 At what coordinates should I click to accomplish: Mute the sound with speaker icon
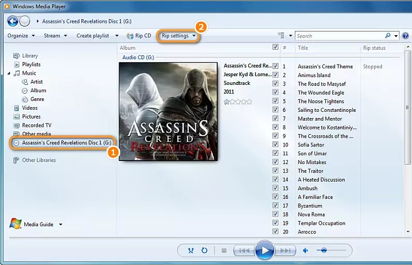pyautogui.click(x=306, y=251)
